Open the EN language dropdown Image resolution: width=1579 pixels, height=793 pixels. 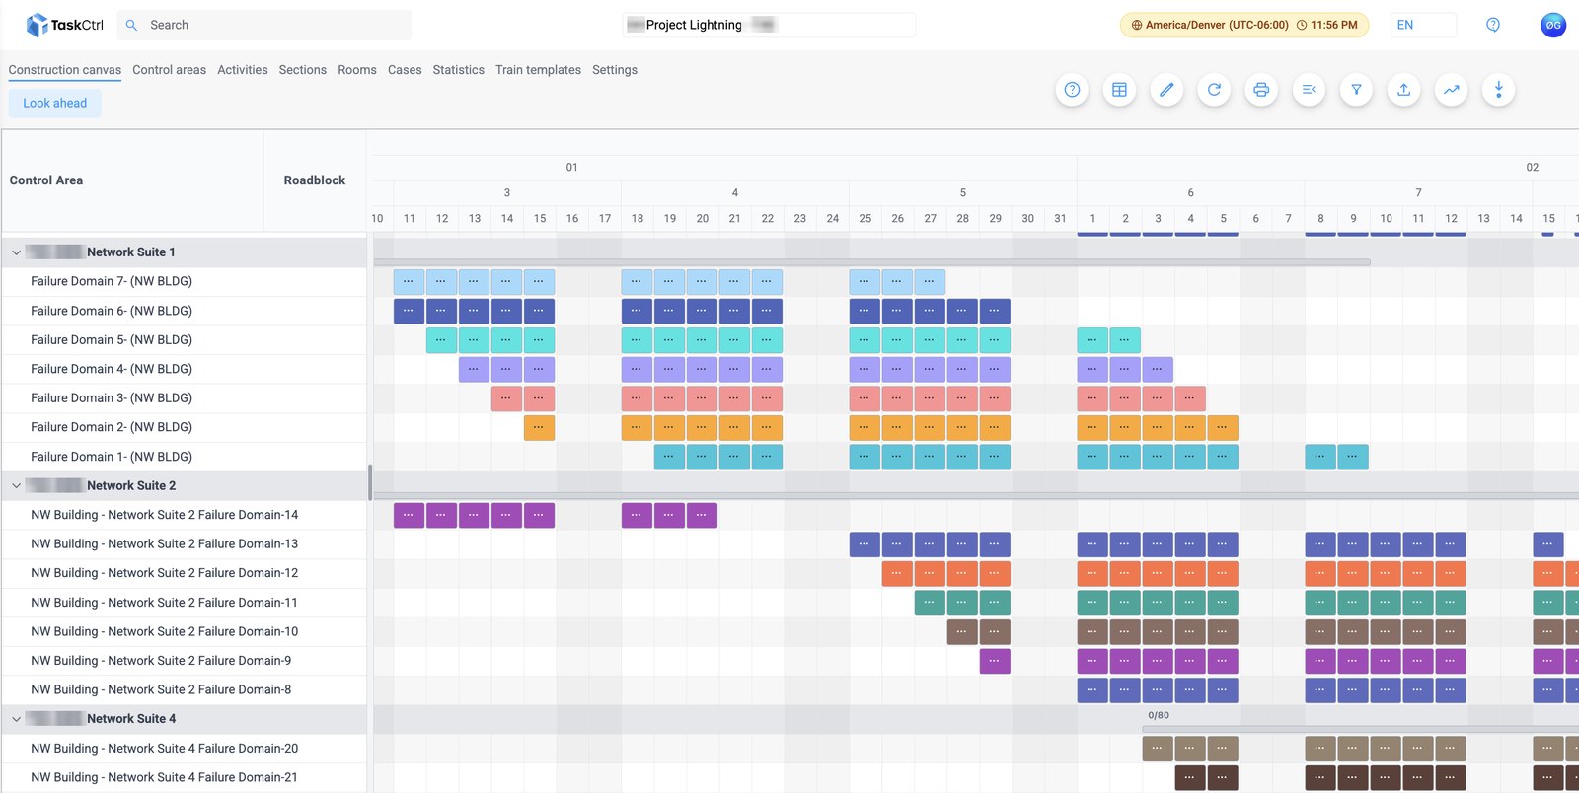click(x=1423, y=25)
